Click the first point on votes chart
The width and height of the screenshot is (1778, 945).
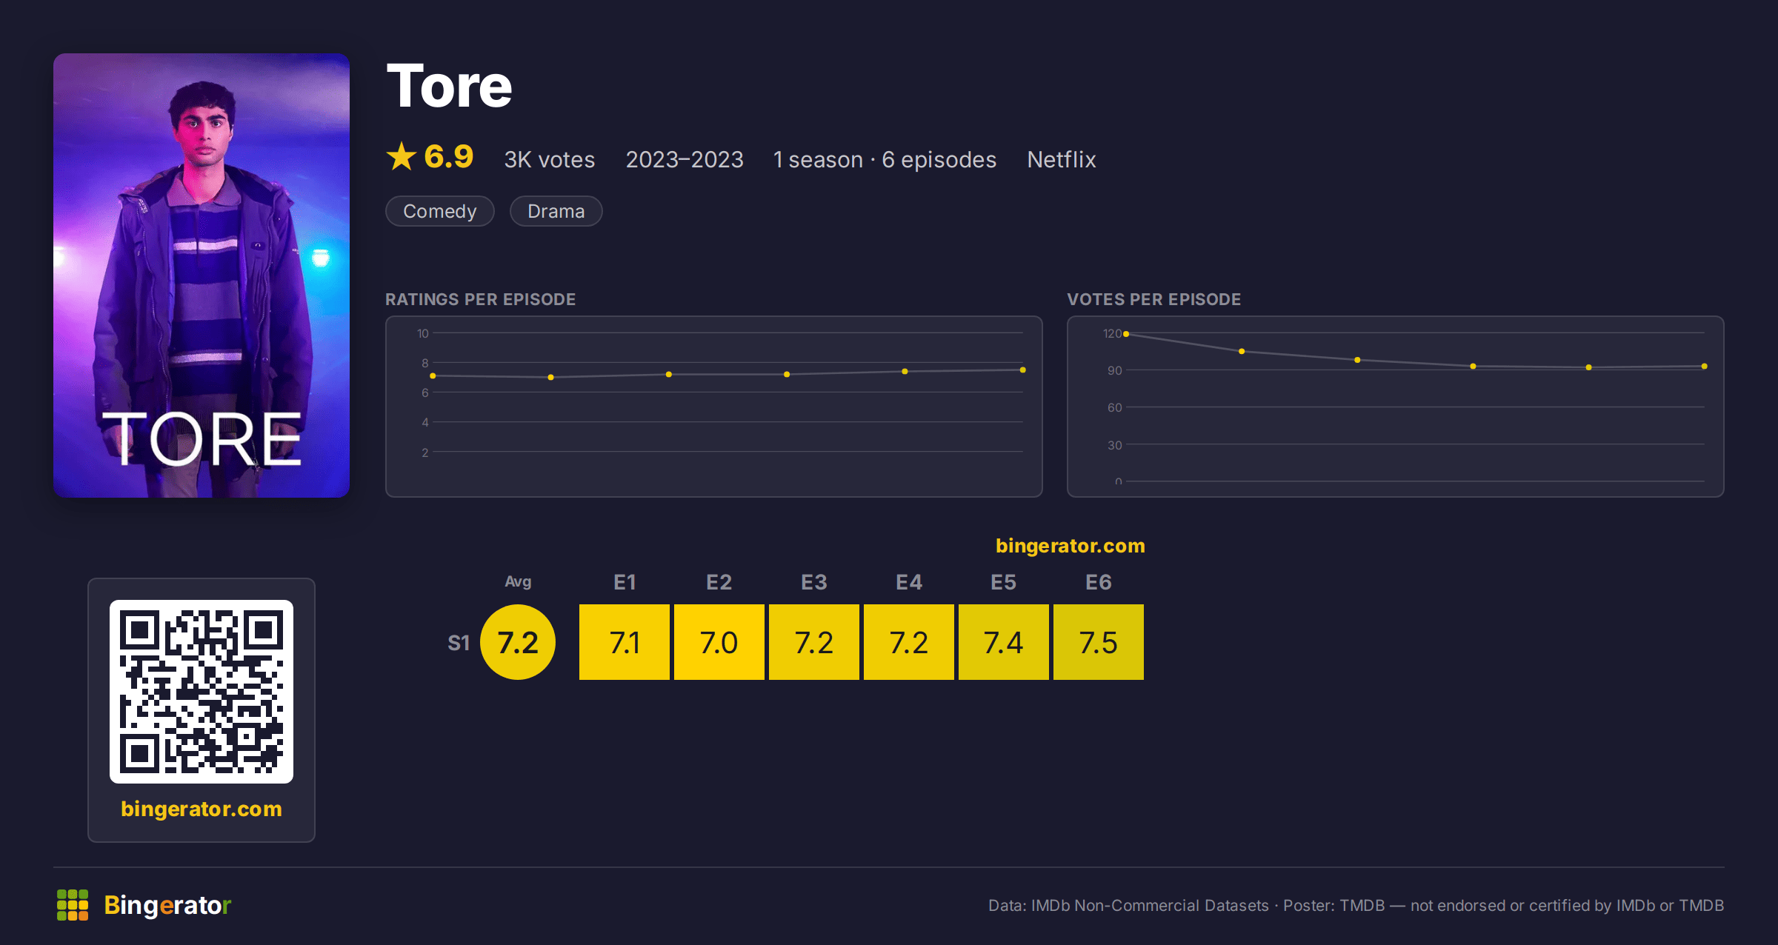click(1126, 334)
